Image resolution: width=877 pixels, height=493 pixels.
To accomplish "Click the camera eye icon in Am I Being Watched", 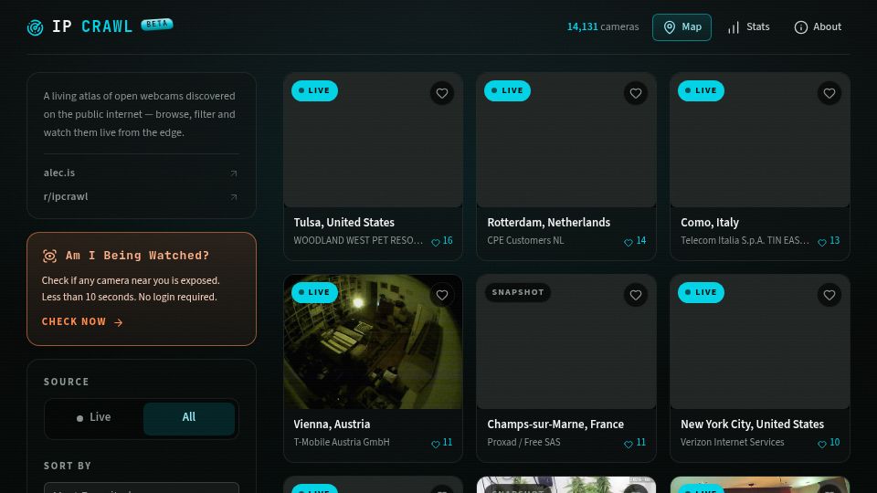I will 49,256.
